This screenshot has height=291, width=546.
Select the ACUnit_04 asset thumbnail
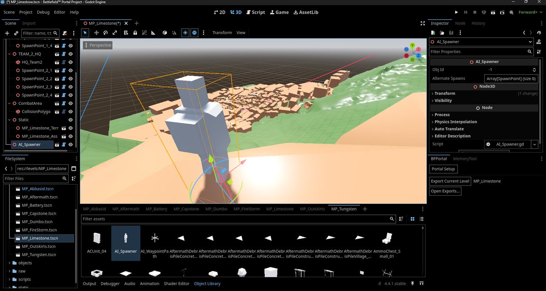[x=96, y=243]
